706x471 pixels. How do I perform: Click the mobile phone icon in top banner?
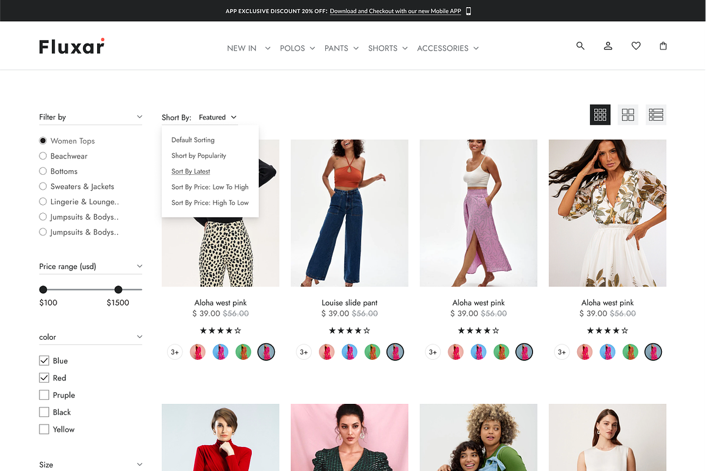coord(468,11)
